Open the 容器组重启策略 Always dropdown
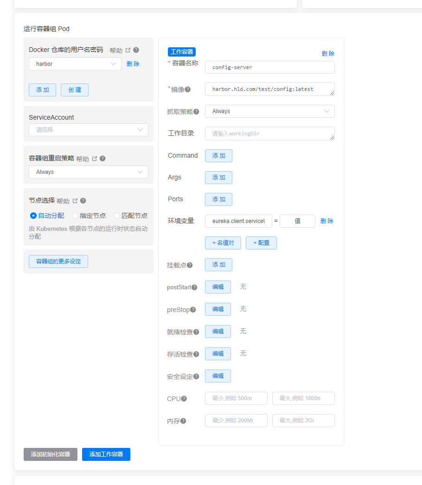422x485 pixels. coord(88,172)
